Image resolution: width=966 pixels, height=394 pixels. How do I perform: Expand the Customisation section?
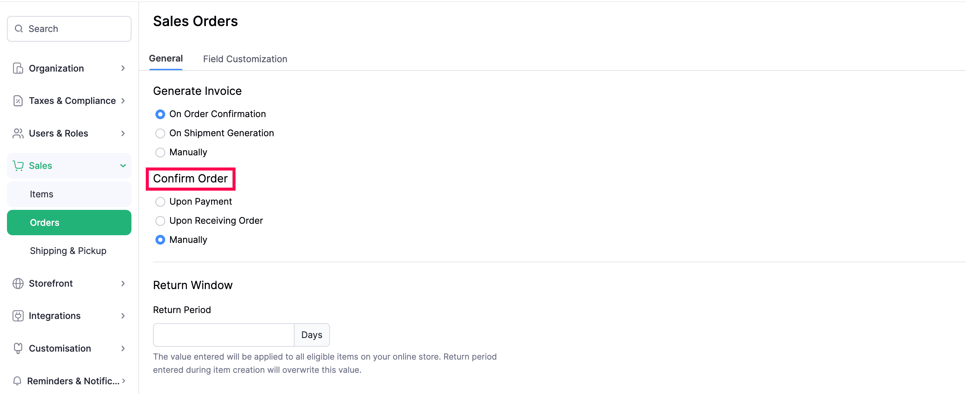click(123, 348)
